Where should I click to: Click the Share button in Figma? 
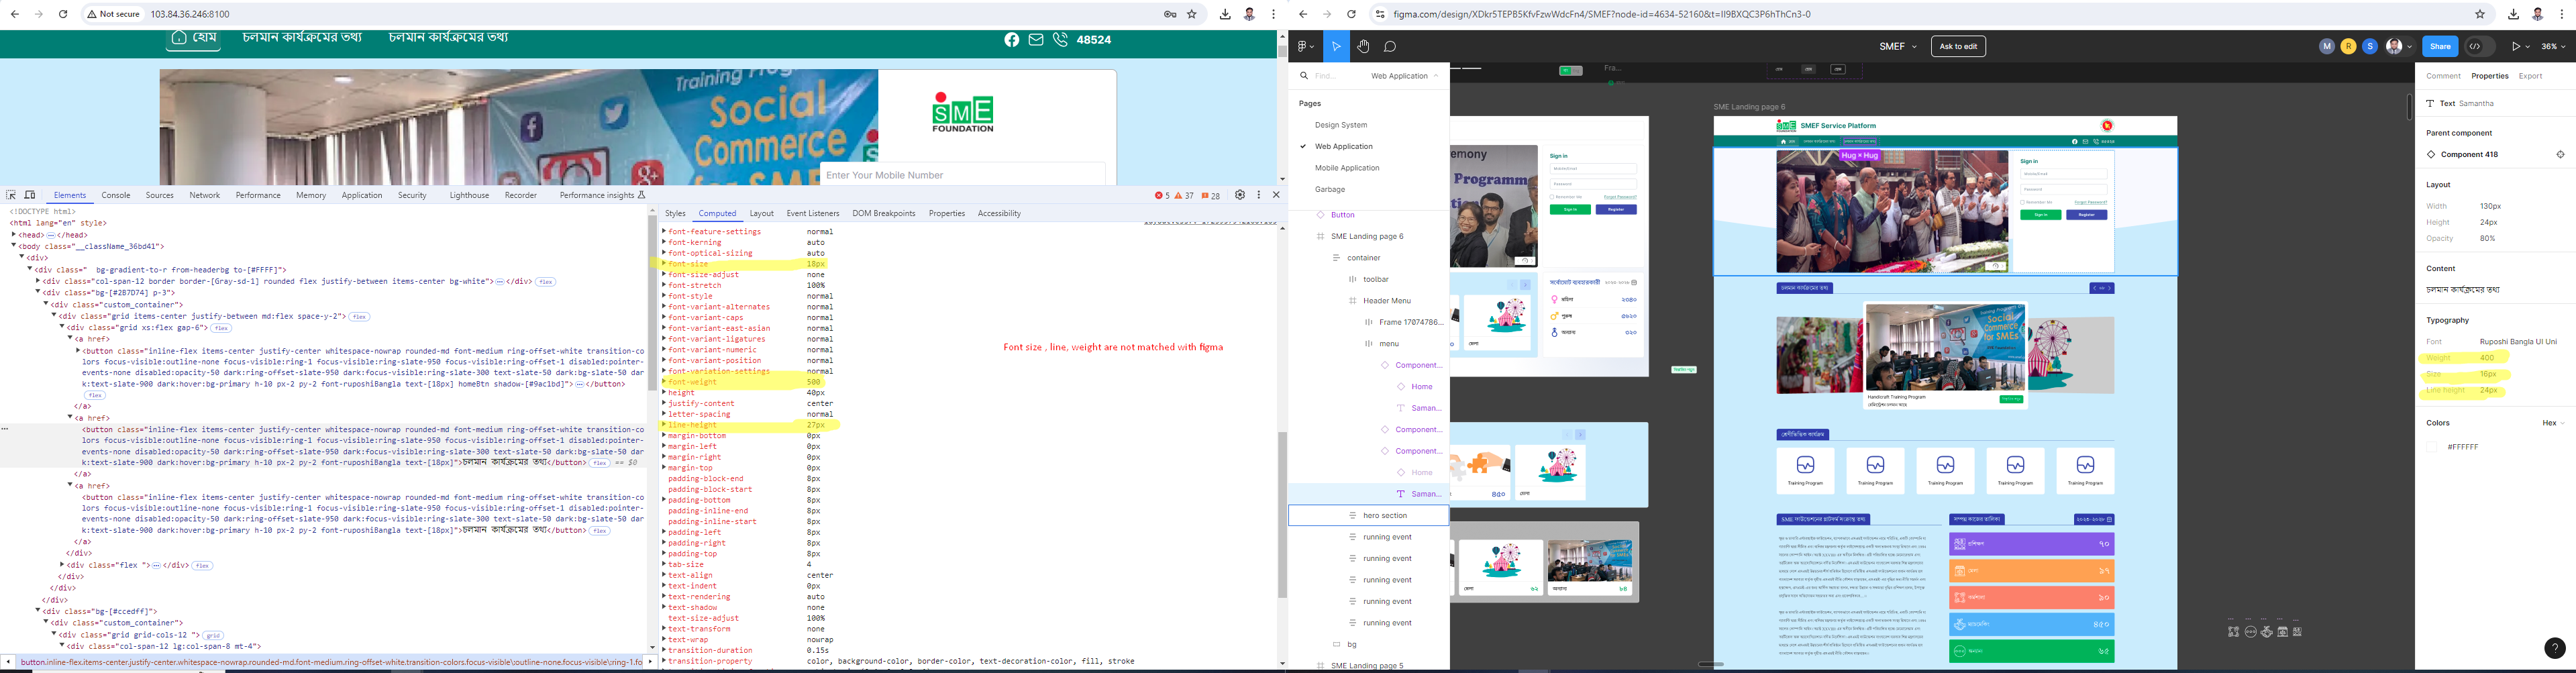point(2440,46)
